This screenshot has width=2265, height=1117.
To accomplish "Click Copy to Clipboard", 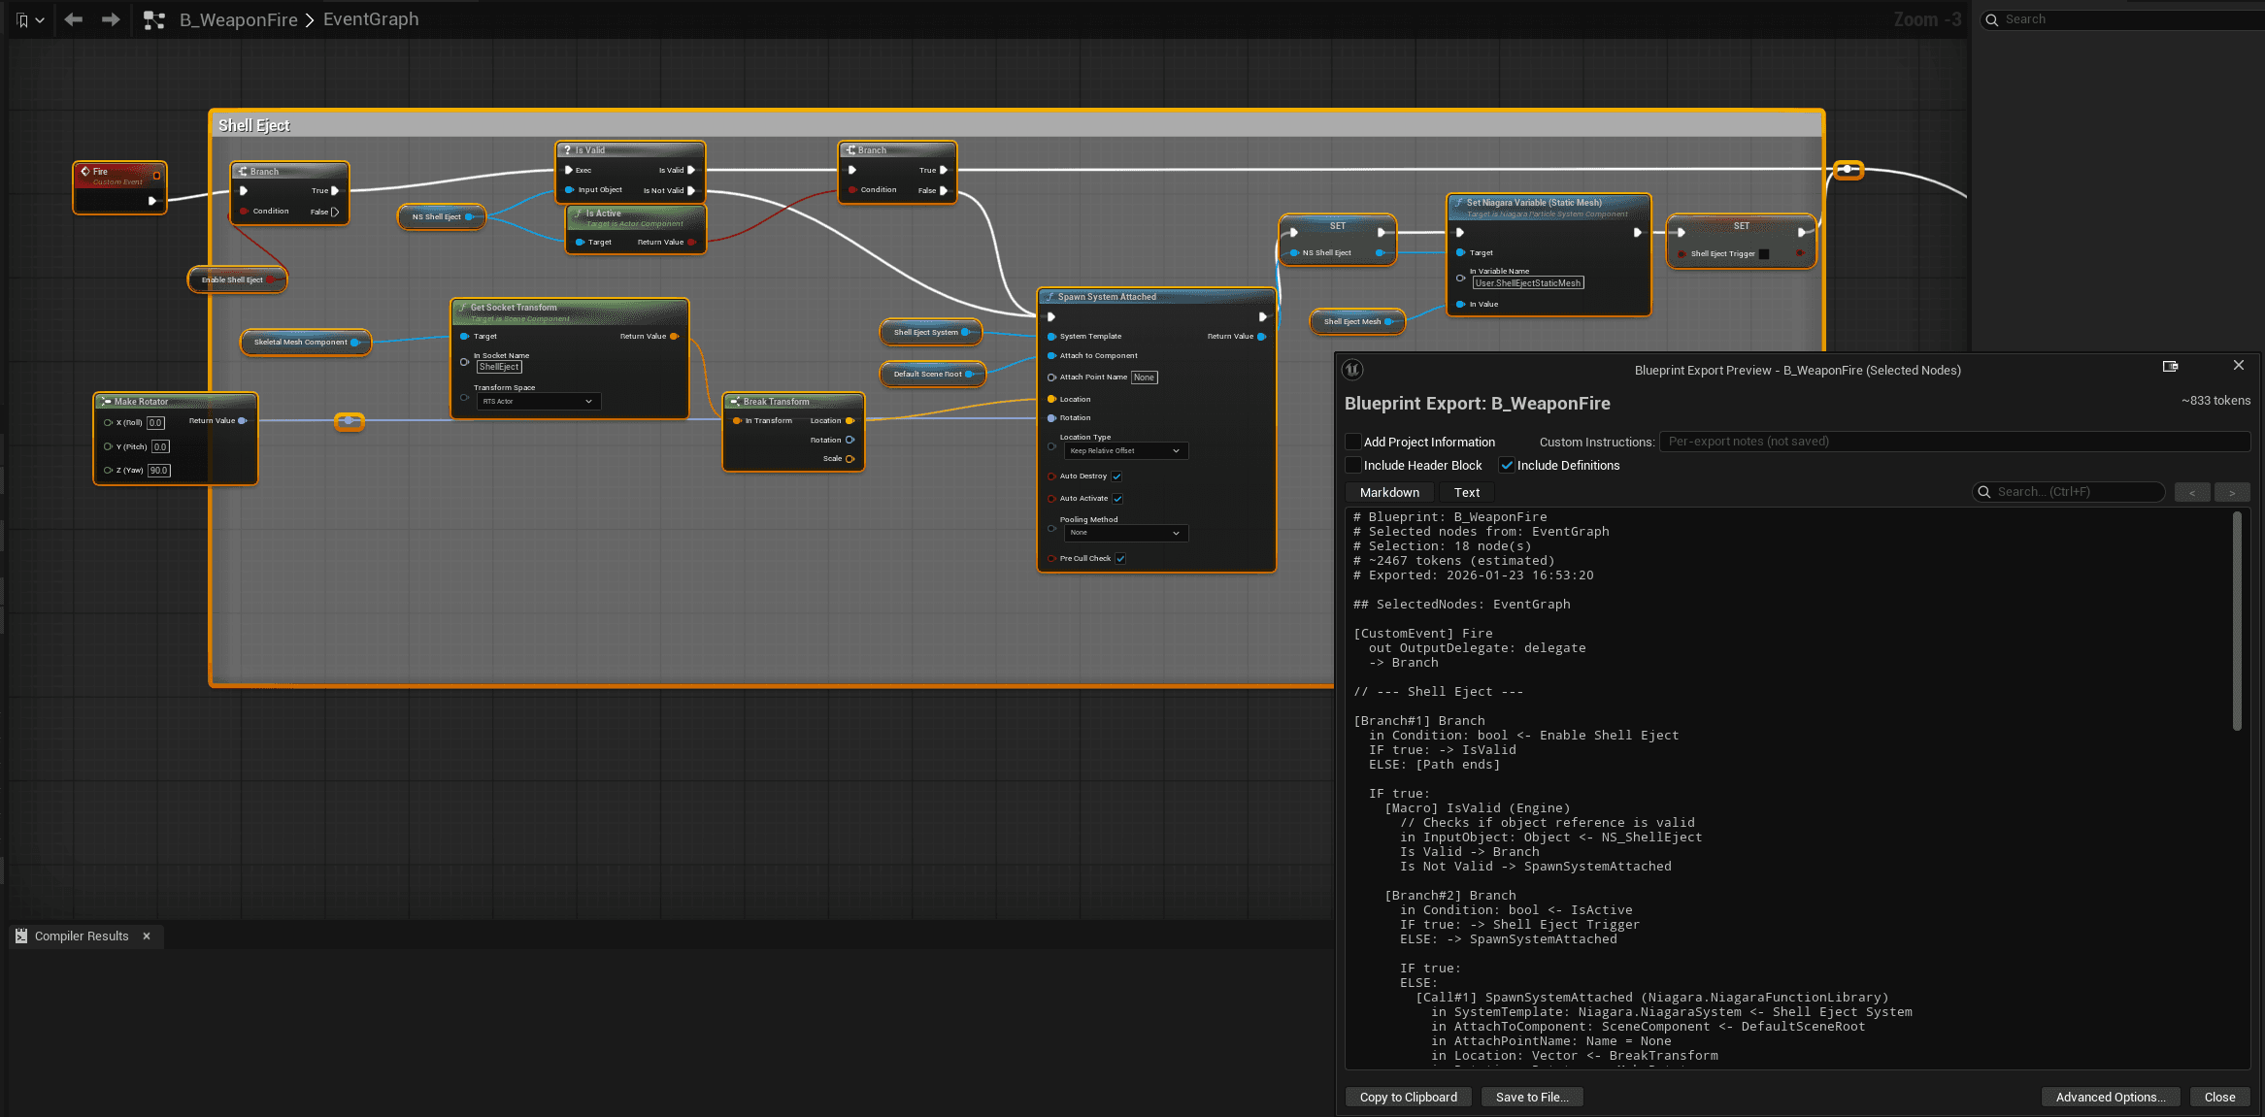I will point(1408,1097).
